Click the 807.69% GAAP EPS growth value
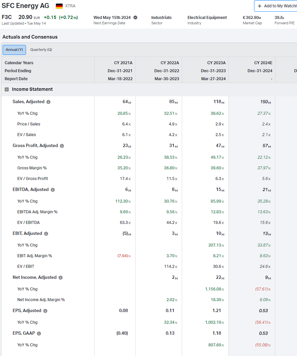This screenshot has width=297, height=356. point(216,345)
